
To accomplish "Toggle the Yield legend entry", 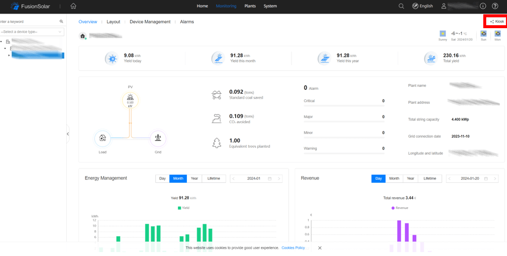I will click(183, 208).
